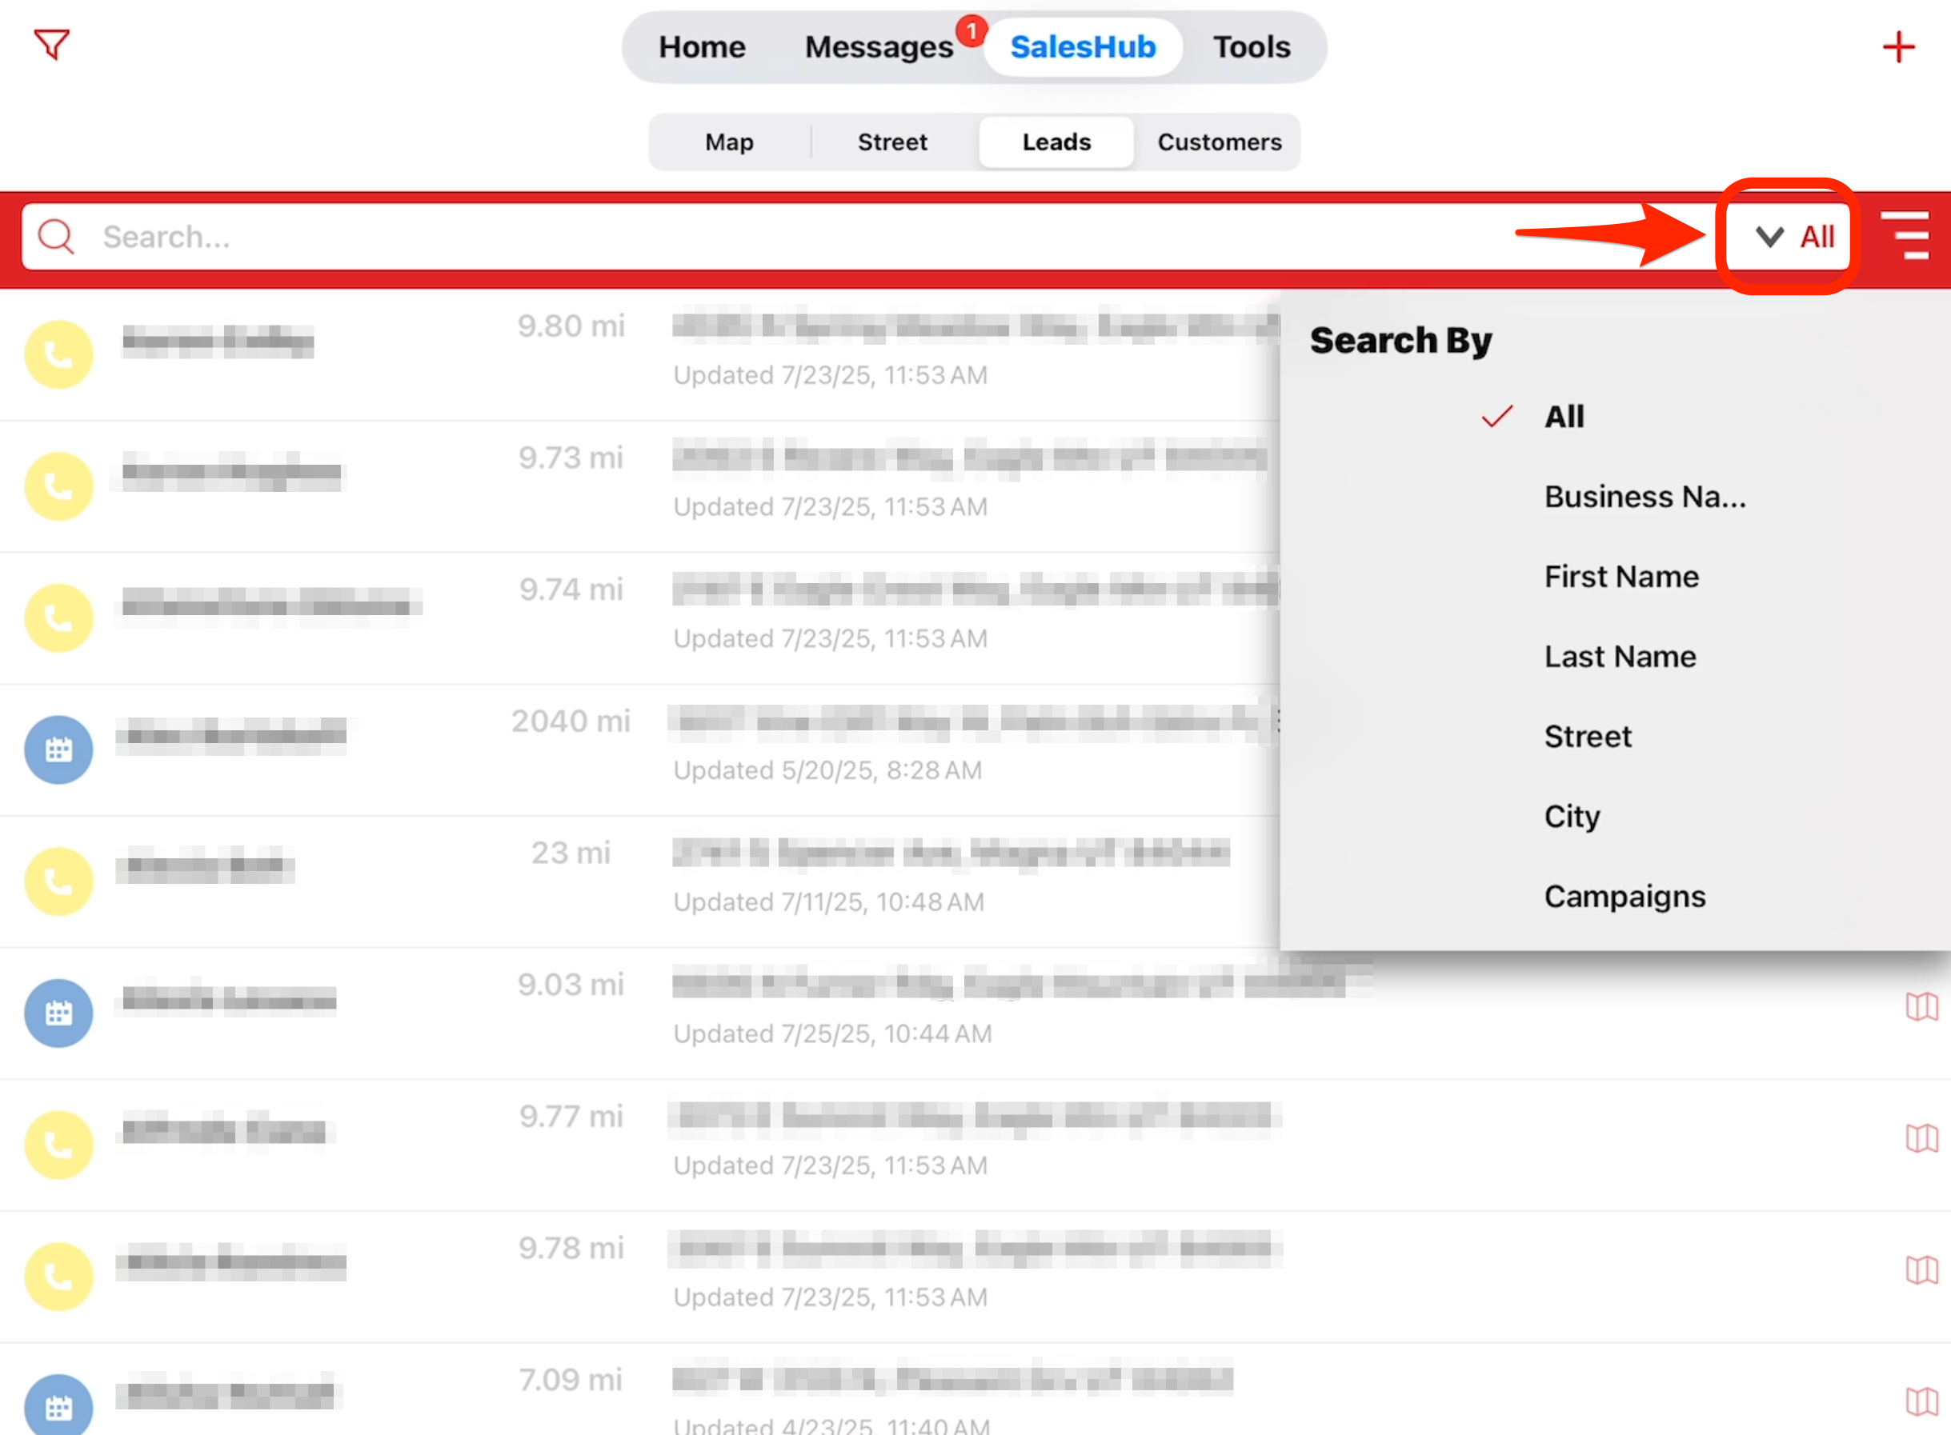The image size is (1951, 1435).
Task: Collapse the All search-by dropdown
Action: pos(1793,236)
